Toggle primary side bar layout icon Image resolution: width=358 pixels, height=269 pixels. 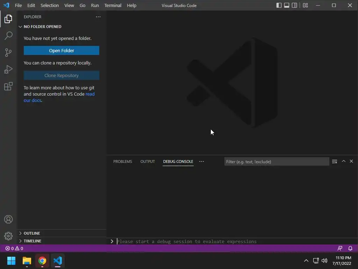point(279,5)
